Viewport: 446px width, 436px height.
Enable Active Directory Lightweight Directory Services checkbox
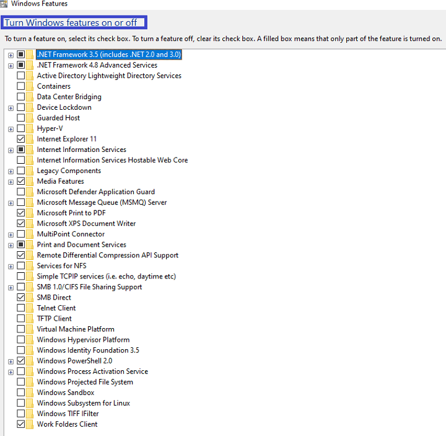click(21, 76)
